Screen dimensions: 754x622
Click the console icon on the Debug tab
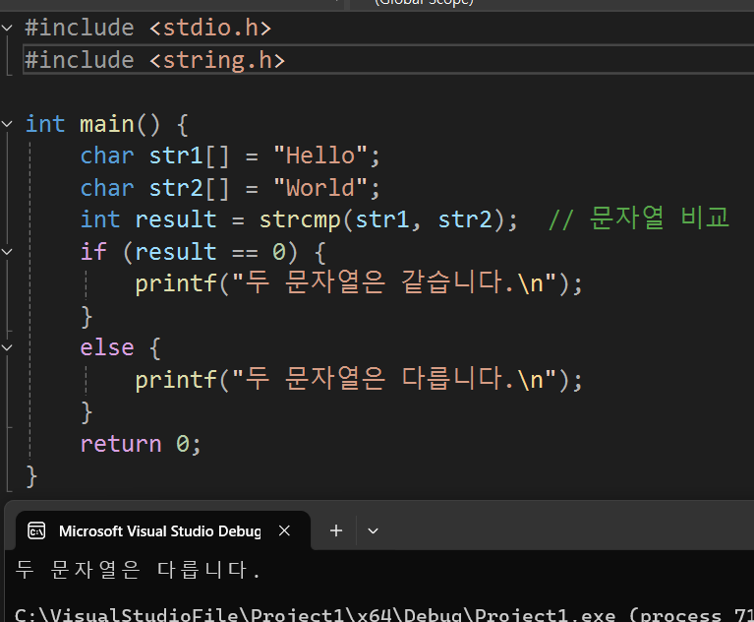pos(36,531)
